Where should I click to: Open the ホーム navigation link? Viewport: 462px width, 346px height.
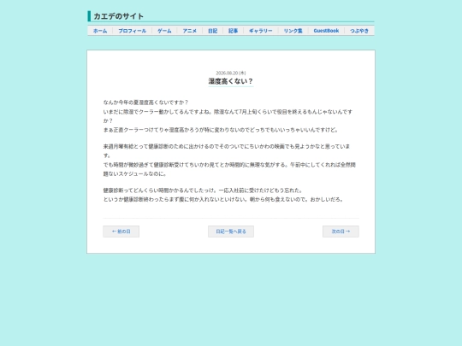click(100, 31)
